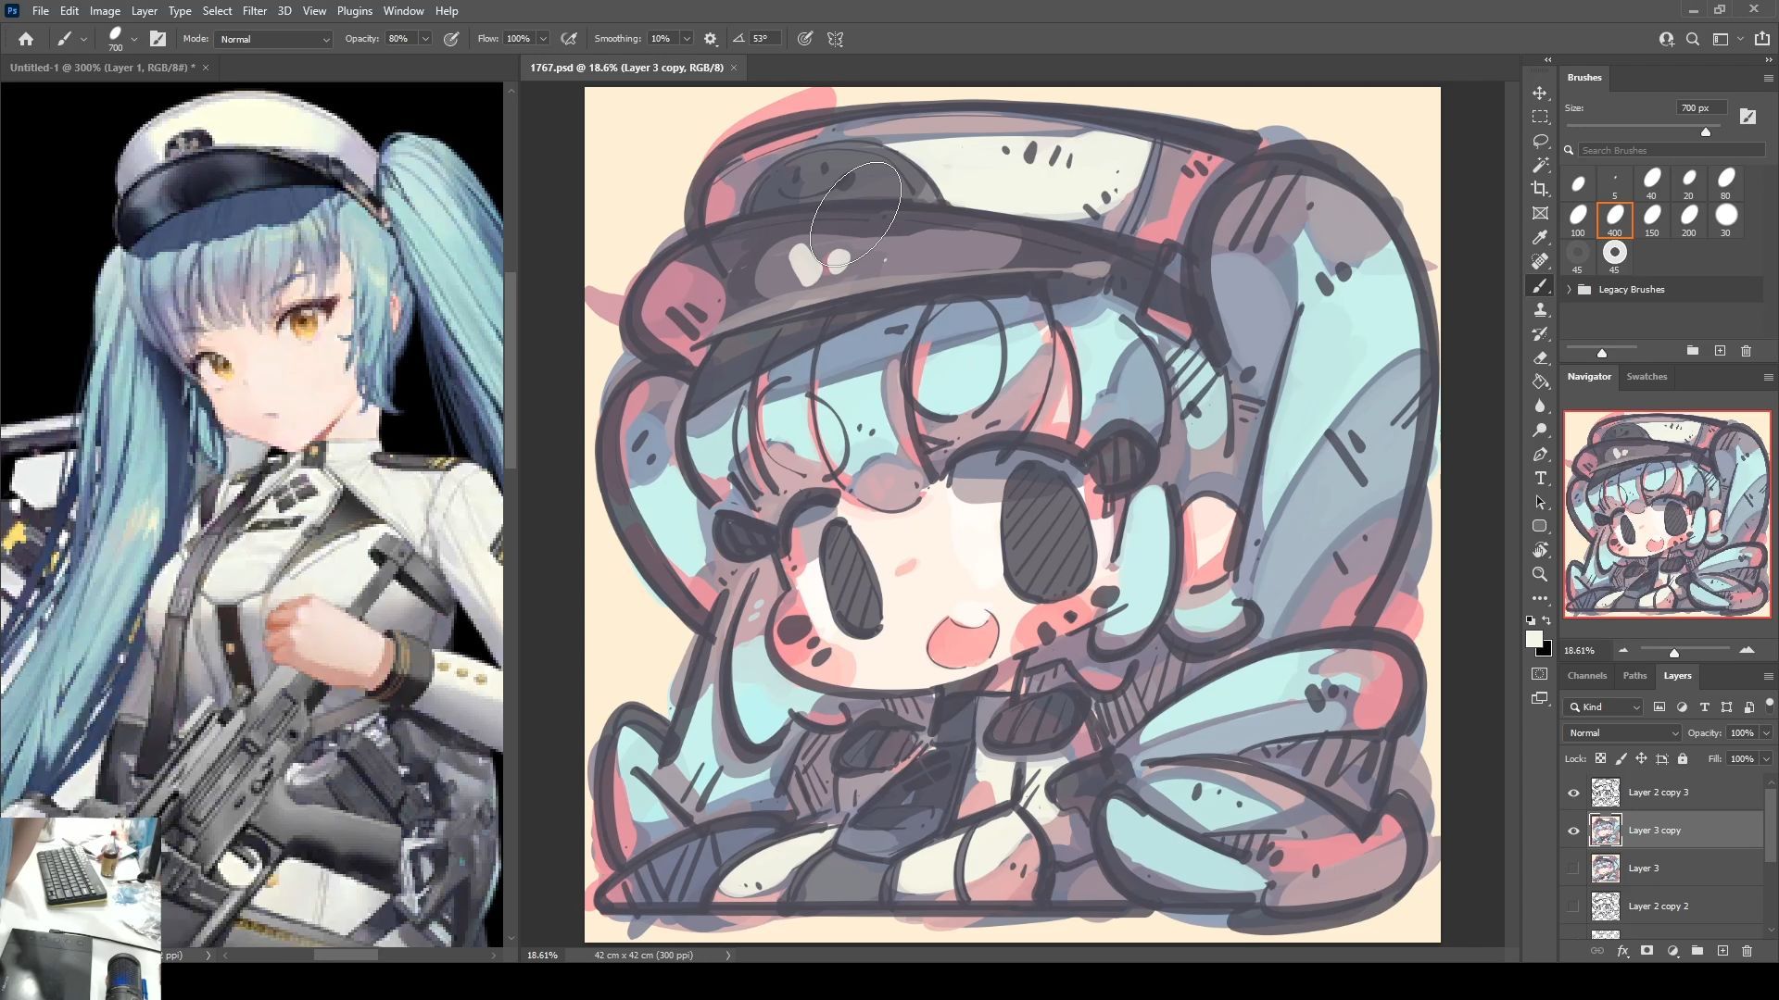Switch to the Channels tab
This screenshot has height=1000, width=1779.
(x=1587, y=676)
